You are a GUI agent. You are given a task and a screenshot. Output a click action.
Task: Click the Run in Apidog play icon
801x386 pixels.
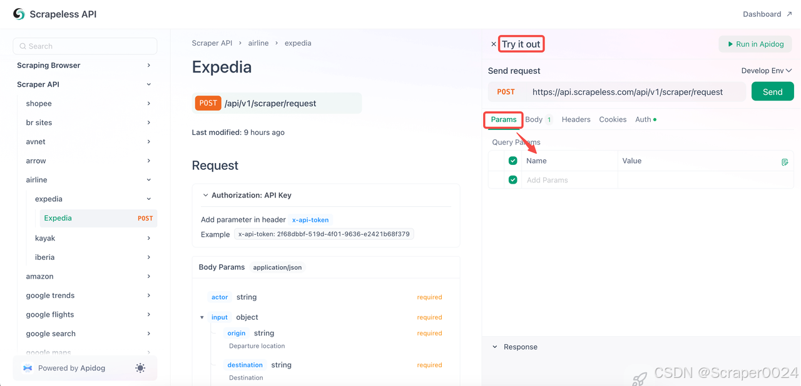[x=730, y=44]
